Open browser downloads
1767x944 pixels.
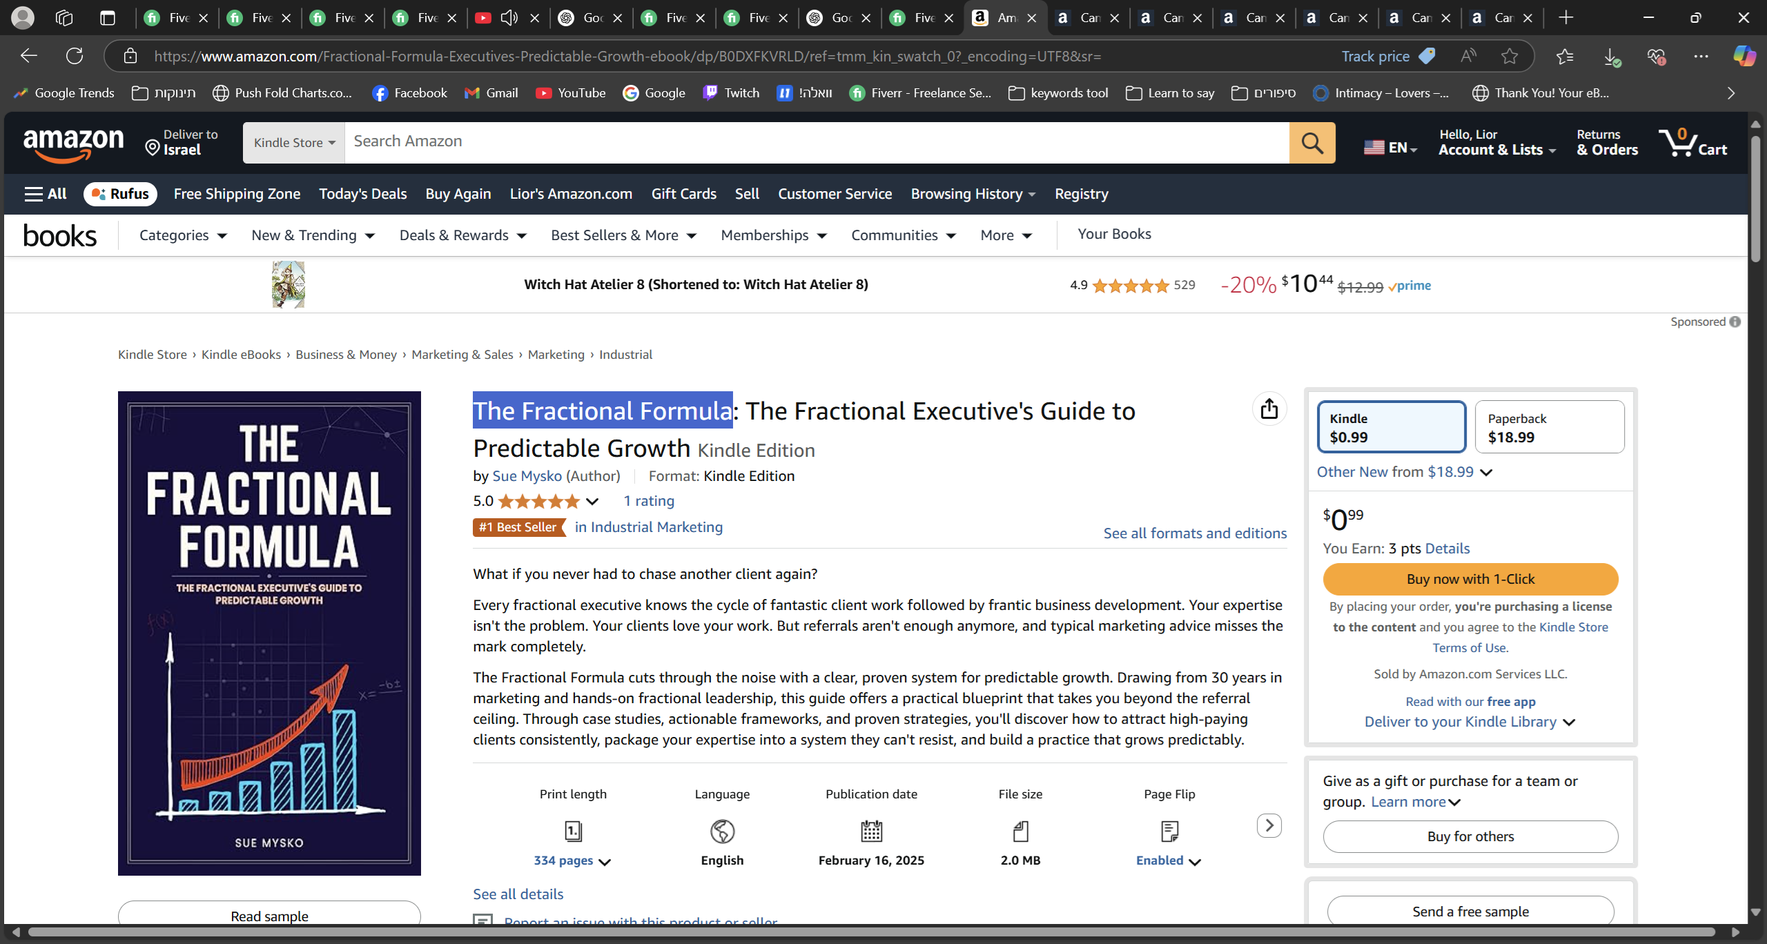pyautogui.click(x=1611, y=57)
